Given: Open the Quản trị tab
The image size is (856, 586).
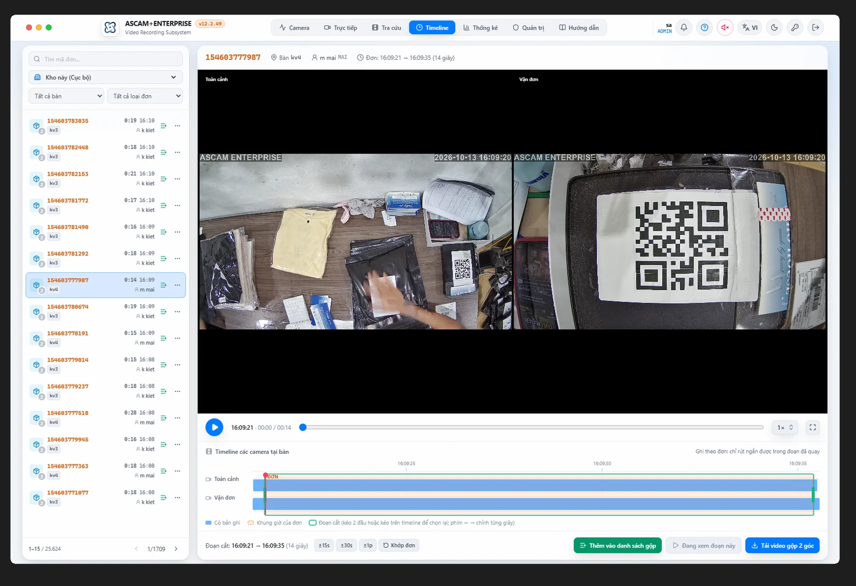Looking at the screenshot, I should [529, 28].
